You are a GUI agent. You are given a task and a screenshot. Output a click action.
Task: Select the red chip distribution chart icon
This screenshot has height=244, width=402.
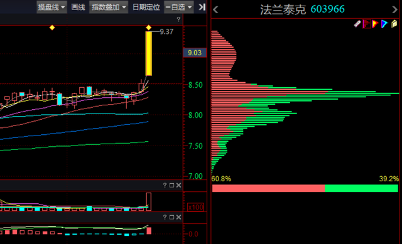366,24
